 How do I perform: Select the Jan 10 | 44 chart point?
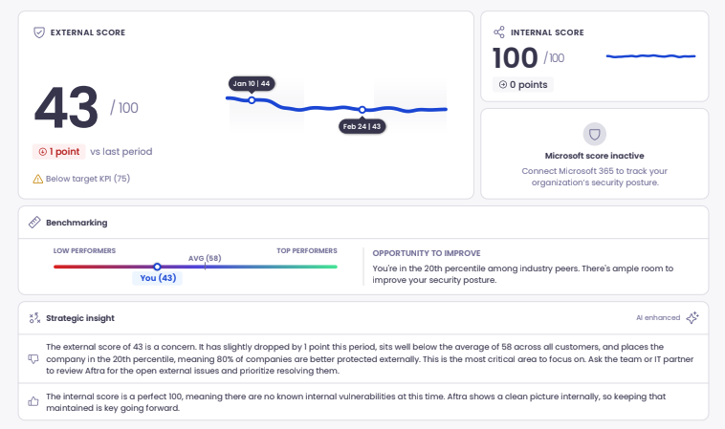(252, 99)
